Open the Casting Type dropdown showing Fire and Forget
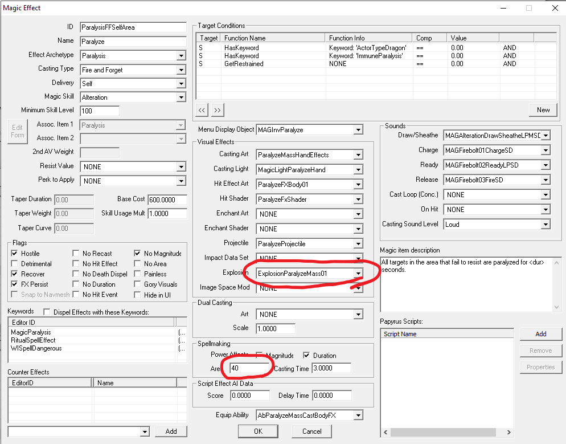The height and width of the screenshot is (444, 566). [x=182, y=69]
